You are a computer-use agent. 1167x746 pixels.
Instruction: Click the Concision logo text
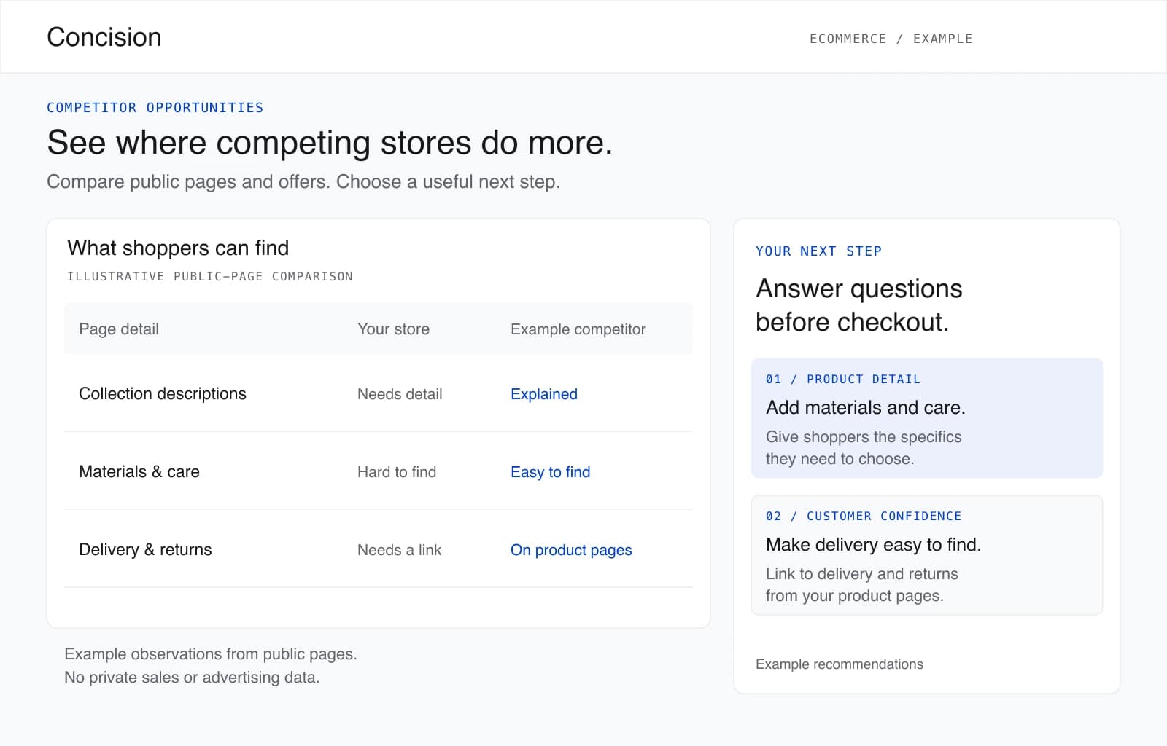click(104, 37)
